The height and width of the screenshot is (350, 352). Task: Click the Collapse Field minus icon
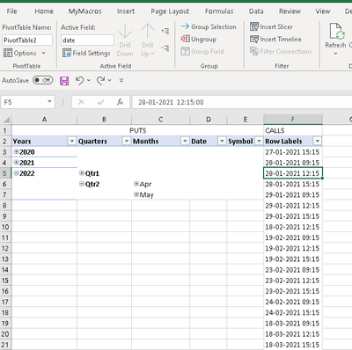pyautogui.click(x=165, y=48)
